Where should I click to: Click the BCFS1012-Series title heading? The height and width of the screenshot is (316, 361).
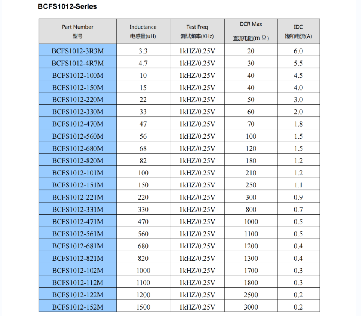pos(67,6)
